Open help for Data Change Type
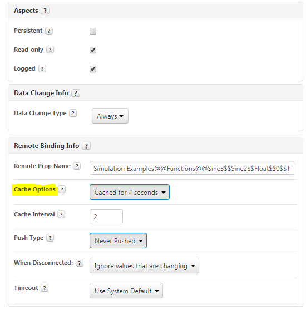 (73, 114)
